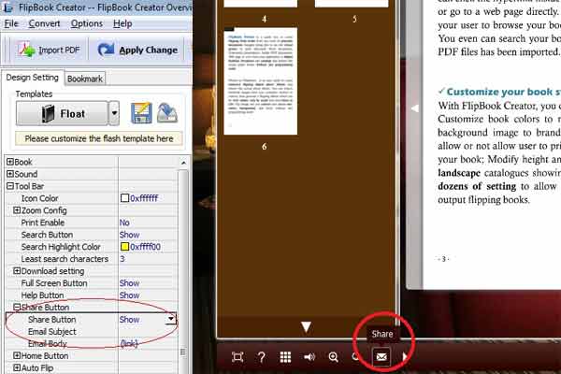Click the Apply Change button
Viewport: 561px width, 374px height.
138,50
